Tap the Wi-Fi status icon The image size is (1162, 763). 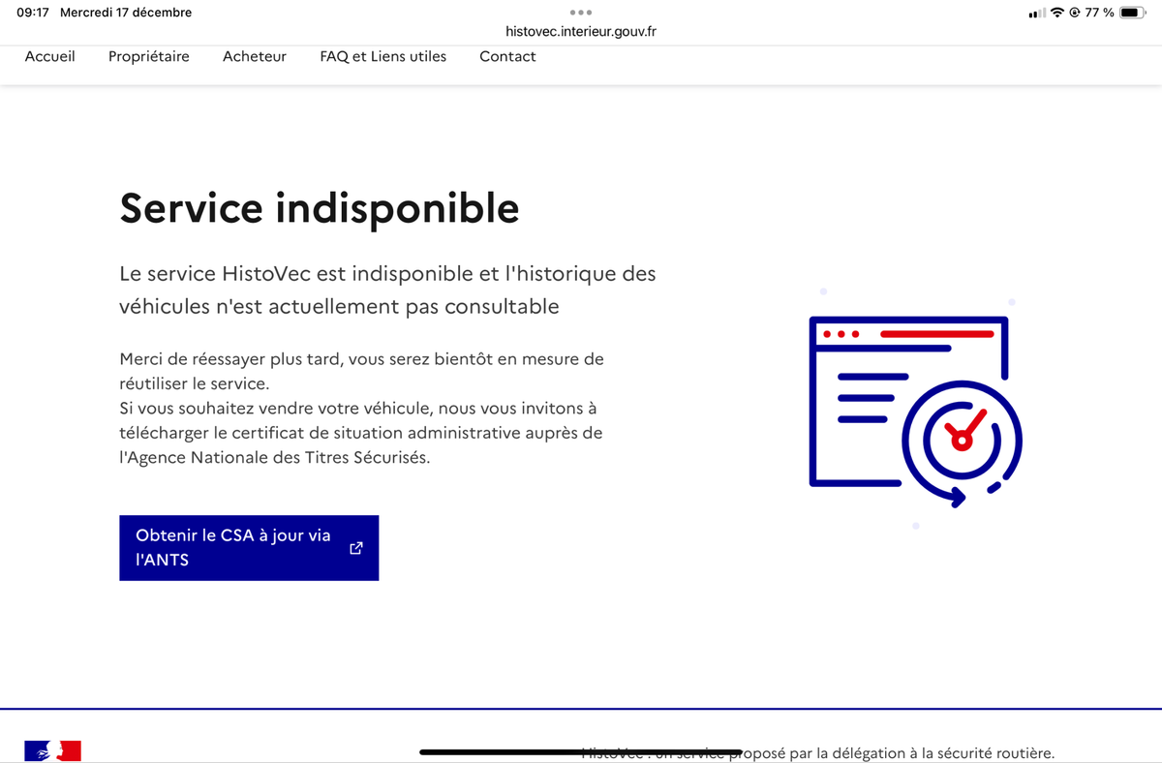point(1057,13)
